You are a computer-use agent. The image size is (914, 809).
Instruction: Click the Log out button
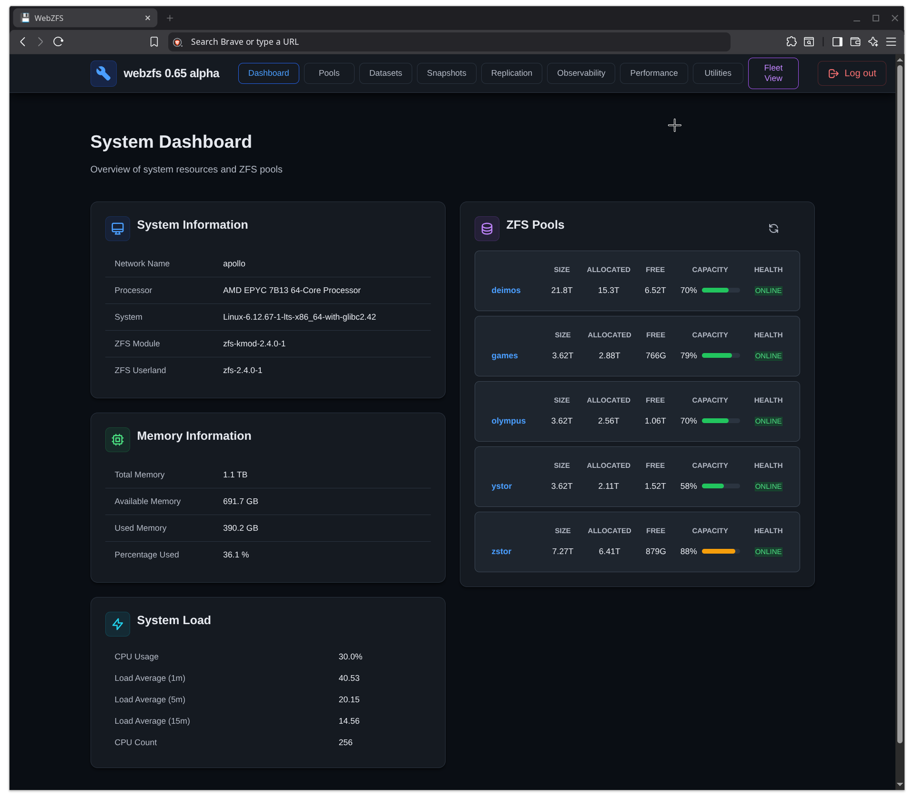pos(852,73)
